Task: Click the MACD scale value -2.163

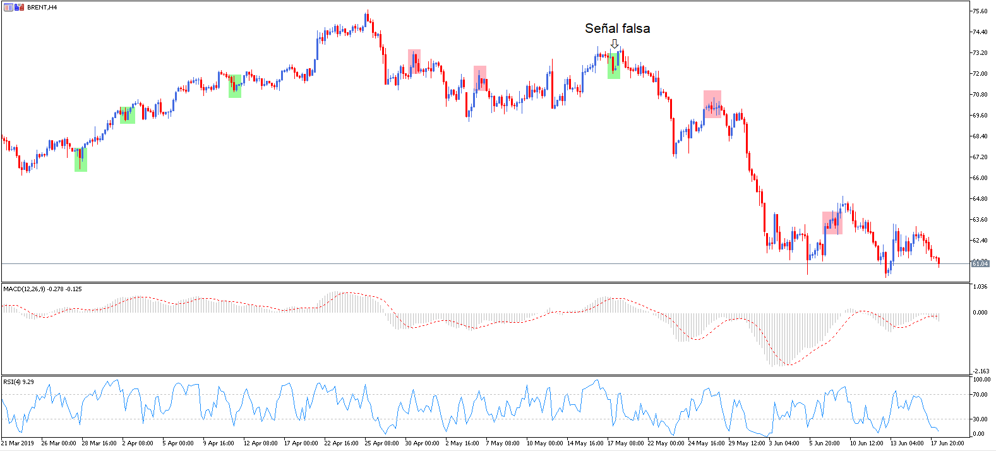Action: [x=981, y=371]
